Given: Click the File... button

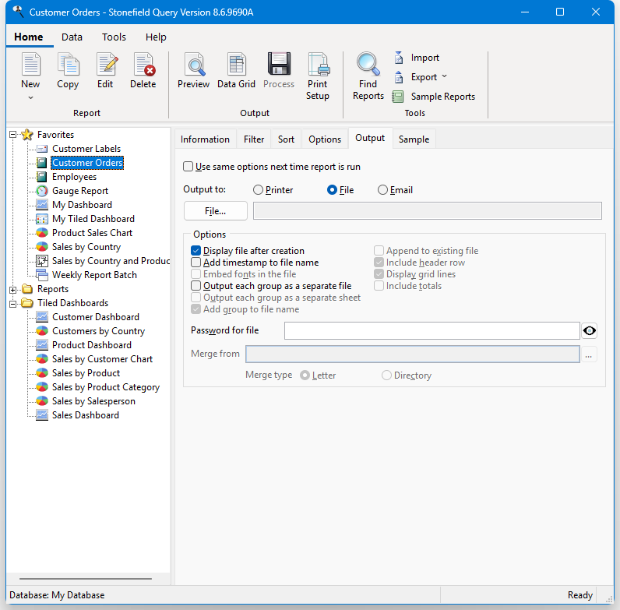Looking at the screenshot, I should pos(216,211).
